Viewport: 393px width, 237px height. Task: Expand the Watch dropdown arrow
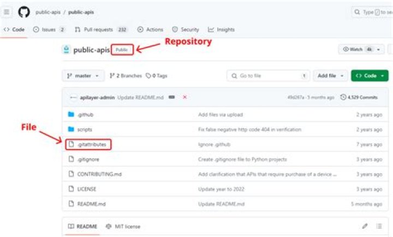(x=379, y=49)
